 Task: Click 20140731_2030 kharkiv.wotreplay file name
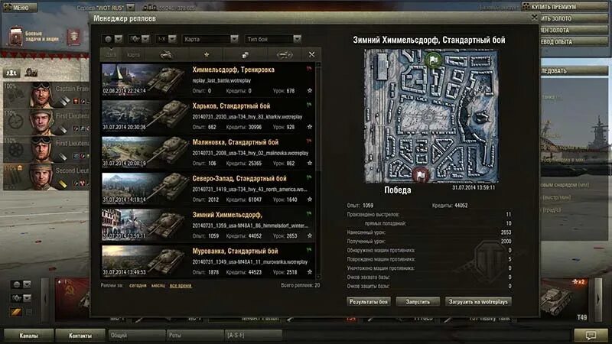coord(247,117)
